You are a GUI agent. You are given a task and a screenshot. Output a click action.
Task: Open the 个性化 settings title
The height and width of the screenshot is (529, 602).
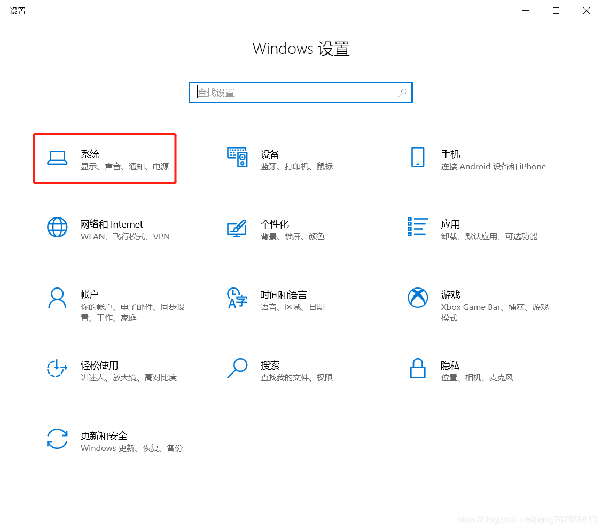coord(275,224)
